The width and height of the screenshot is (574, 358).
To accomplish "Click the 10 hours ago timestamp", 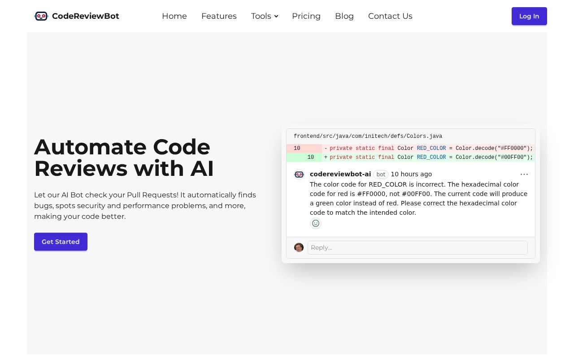I will click(411, 174).
